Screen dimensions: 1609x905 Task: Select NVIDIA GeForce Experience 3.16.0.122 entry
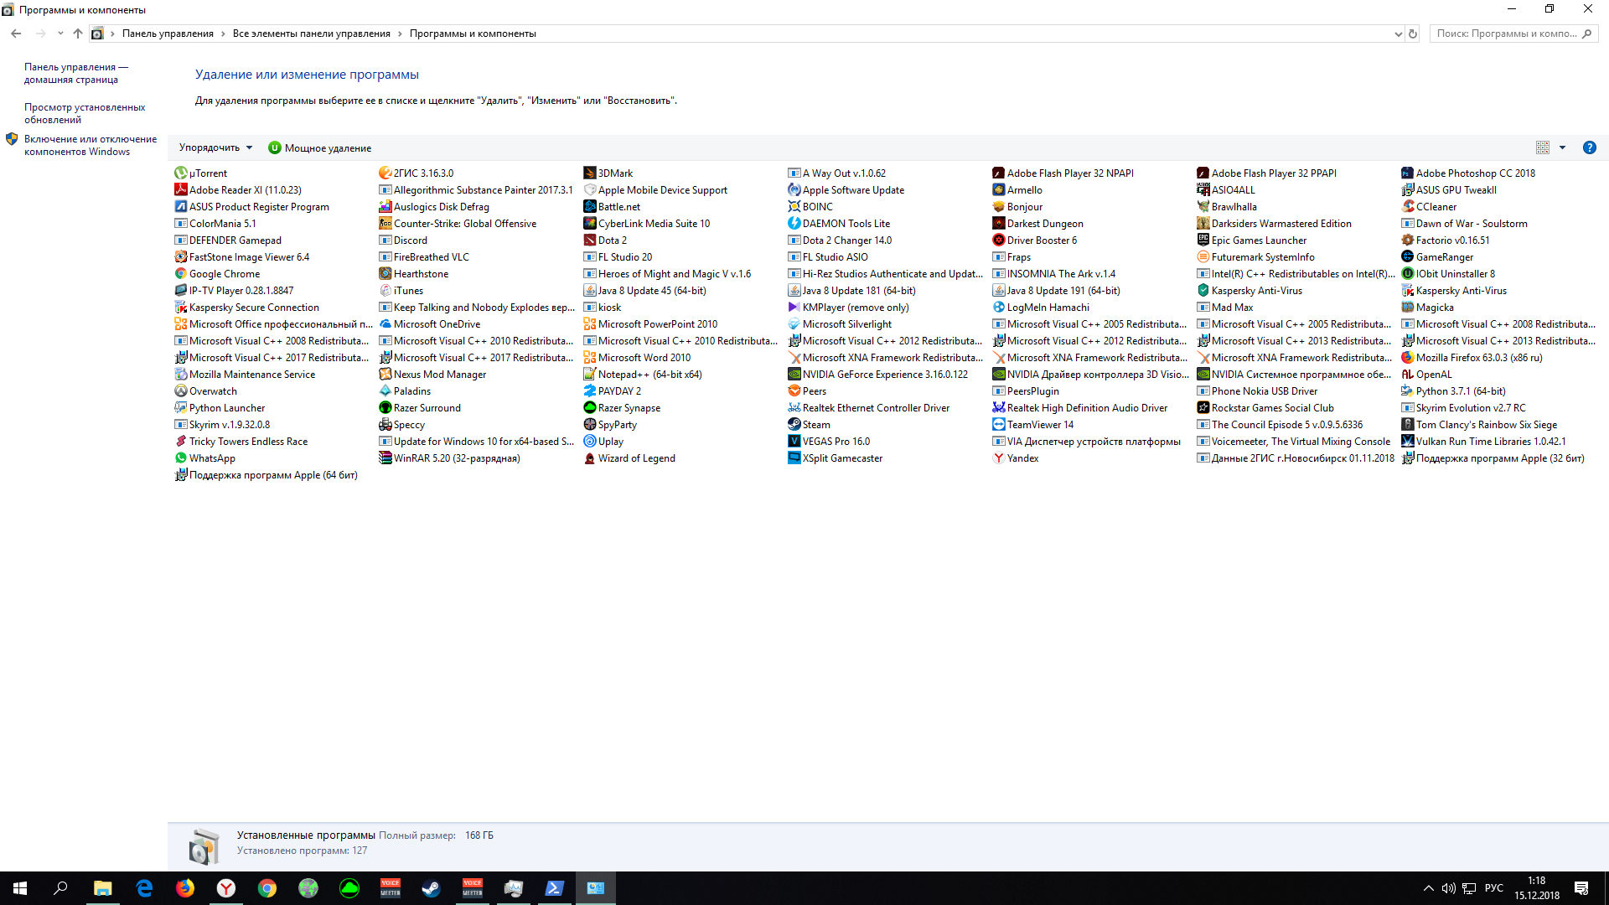[x=877, y=375]
